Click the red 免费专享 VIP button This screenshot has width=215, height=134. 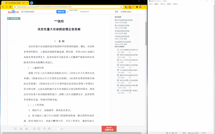pyautogui.click(x=109, y=129)
